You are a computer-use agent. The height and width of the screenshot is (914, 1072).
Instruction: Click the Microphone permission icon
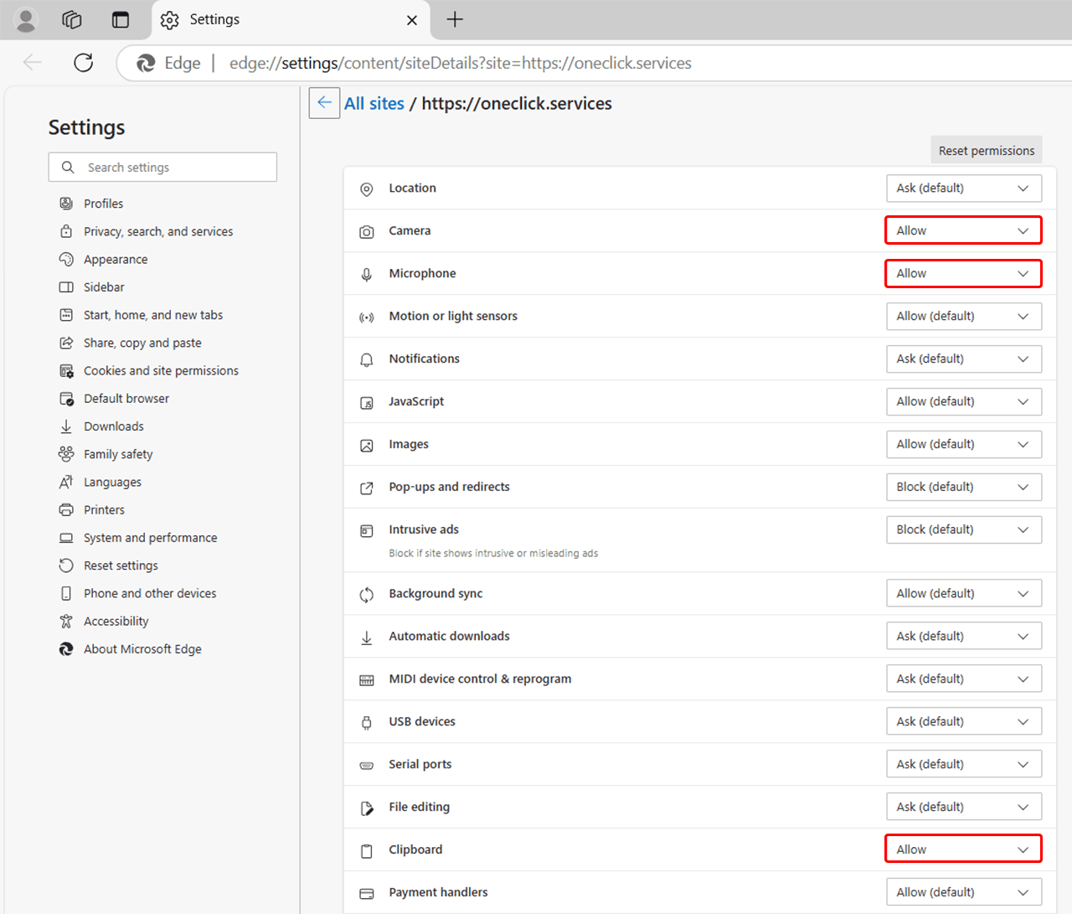367,274
